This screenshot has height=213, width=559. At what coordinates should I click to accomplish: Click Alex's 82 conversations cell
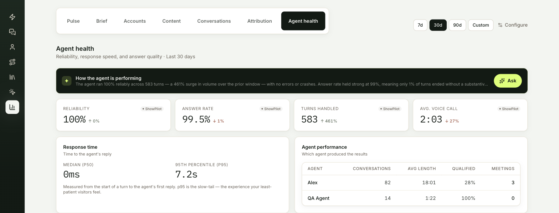coord(388,182)
